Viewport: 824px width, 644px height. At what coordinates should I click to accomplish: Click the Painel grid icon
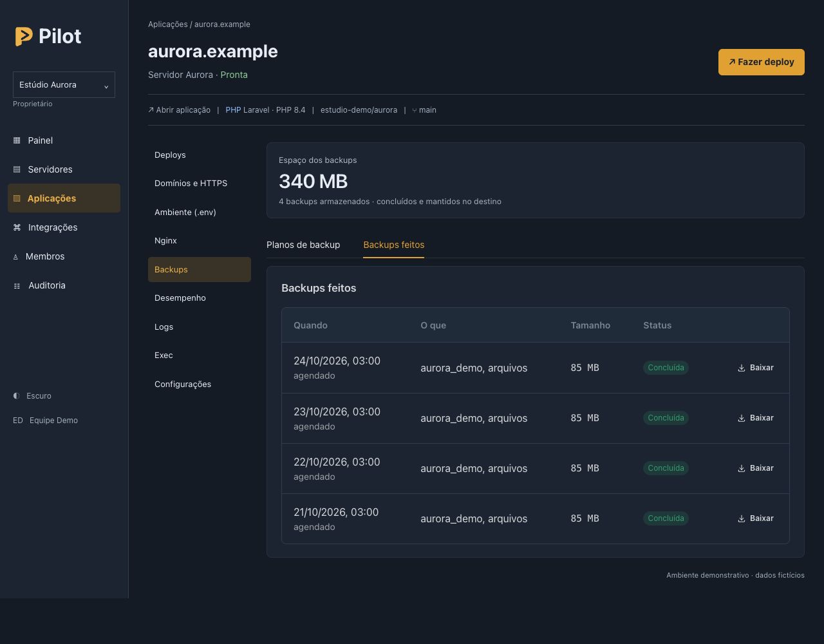coord(17,140)
